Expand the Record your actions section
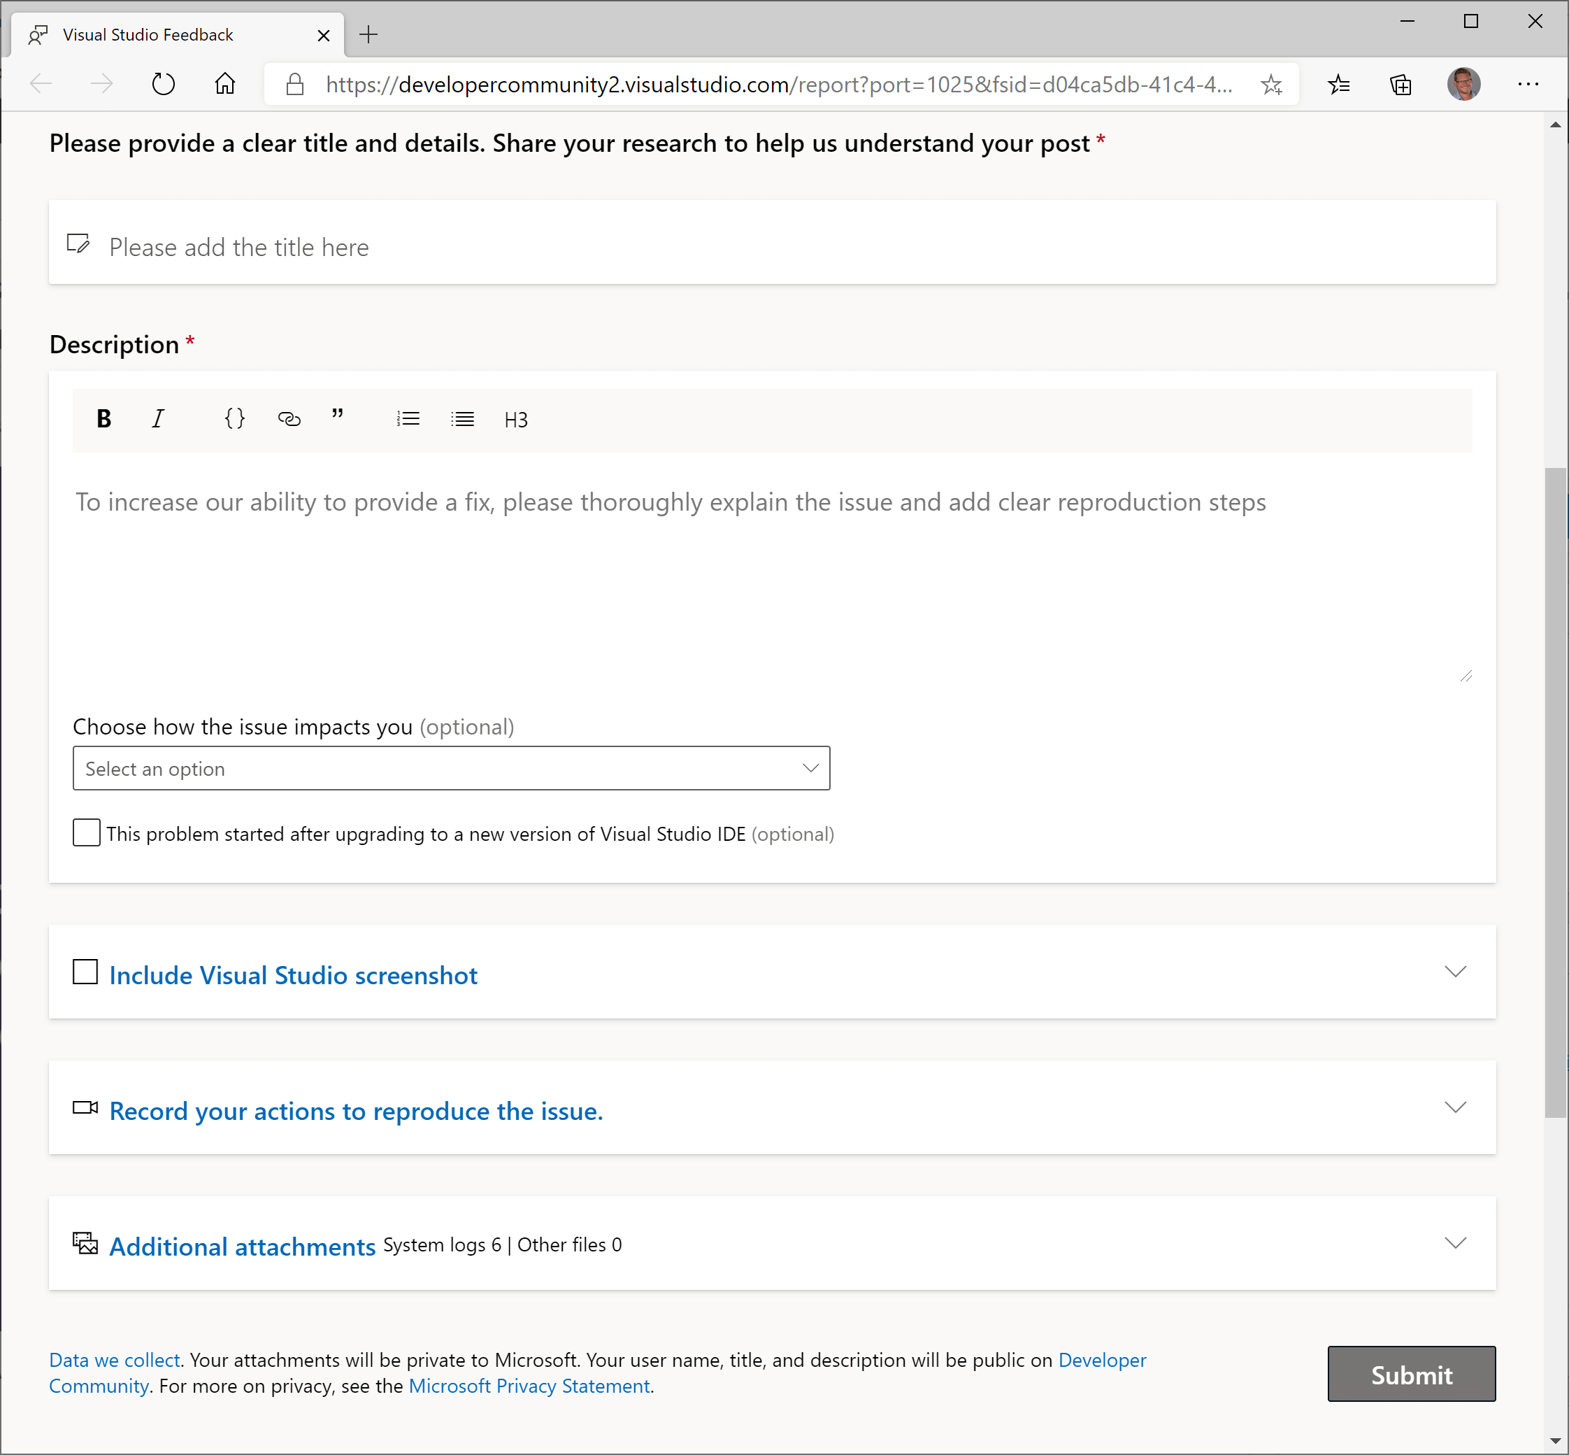The height and width of the screenshot is (1455, 1569). pyautogui.click(x=1455, y=1108)
